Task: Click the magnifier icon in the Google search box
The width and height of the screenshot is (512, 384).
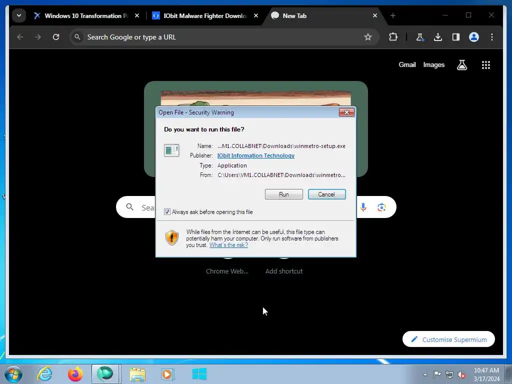Action: (x=130, y=207)
